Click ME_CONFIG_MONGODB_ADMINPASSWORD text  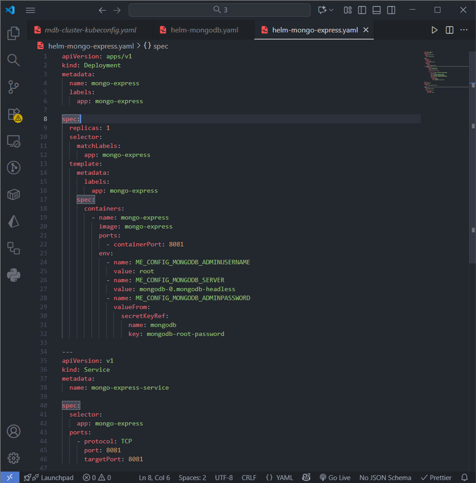click(193, 298)
